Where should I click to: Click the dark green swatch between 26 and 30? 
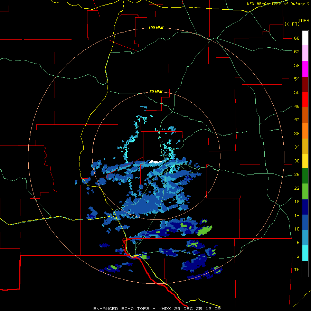pos(305,176)
